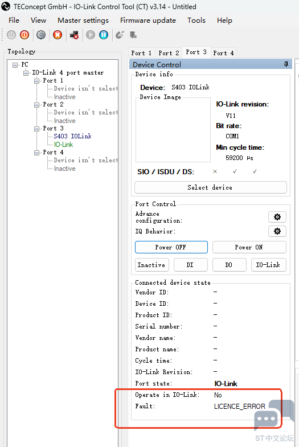299x447 pixels.
Task: Click the Select device button
Action: click(x=211, y=187)
